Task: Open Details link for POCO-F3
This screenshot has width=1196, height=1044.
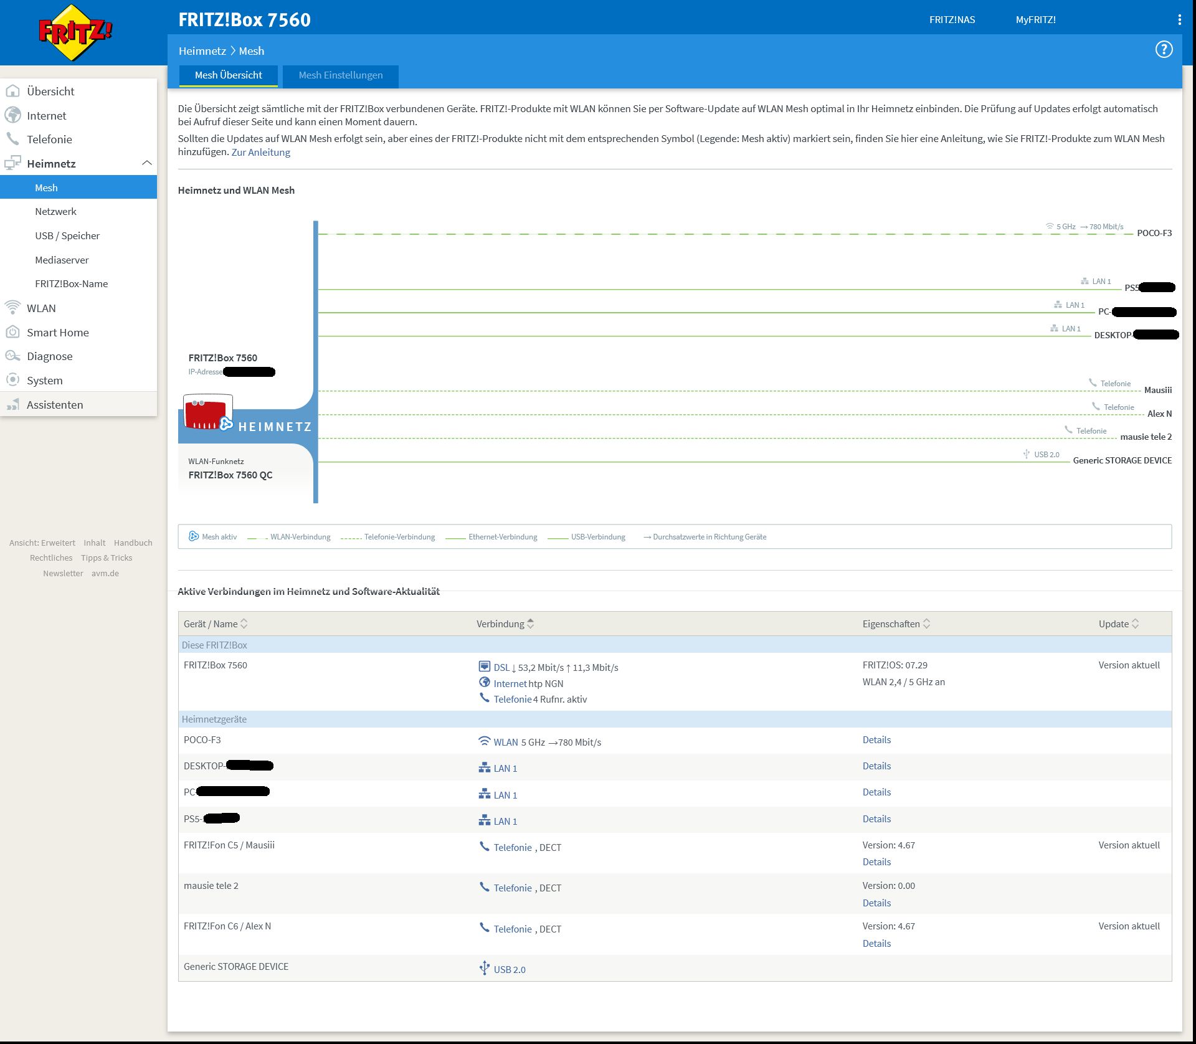Action: point(876,739)
